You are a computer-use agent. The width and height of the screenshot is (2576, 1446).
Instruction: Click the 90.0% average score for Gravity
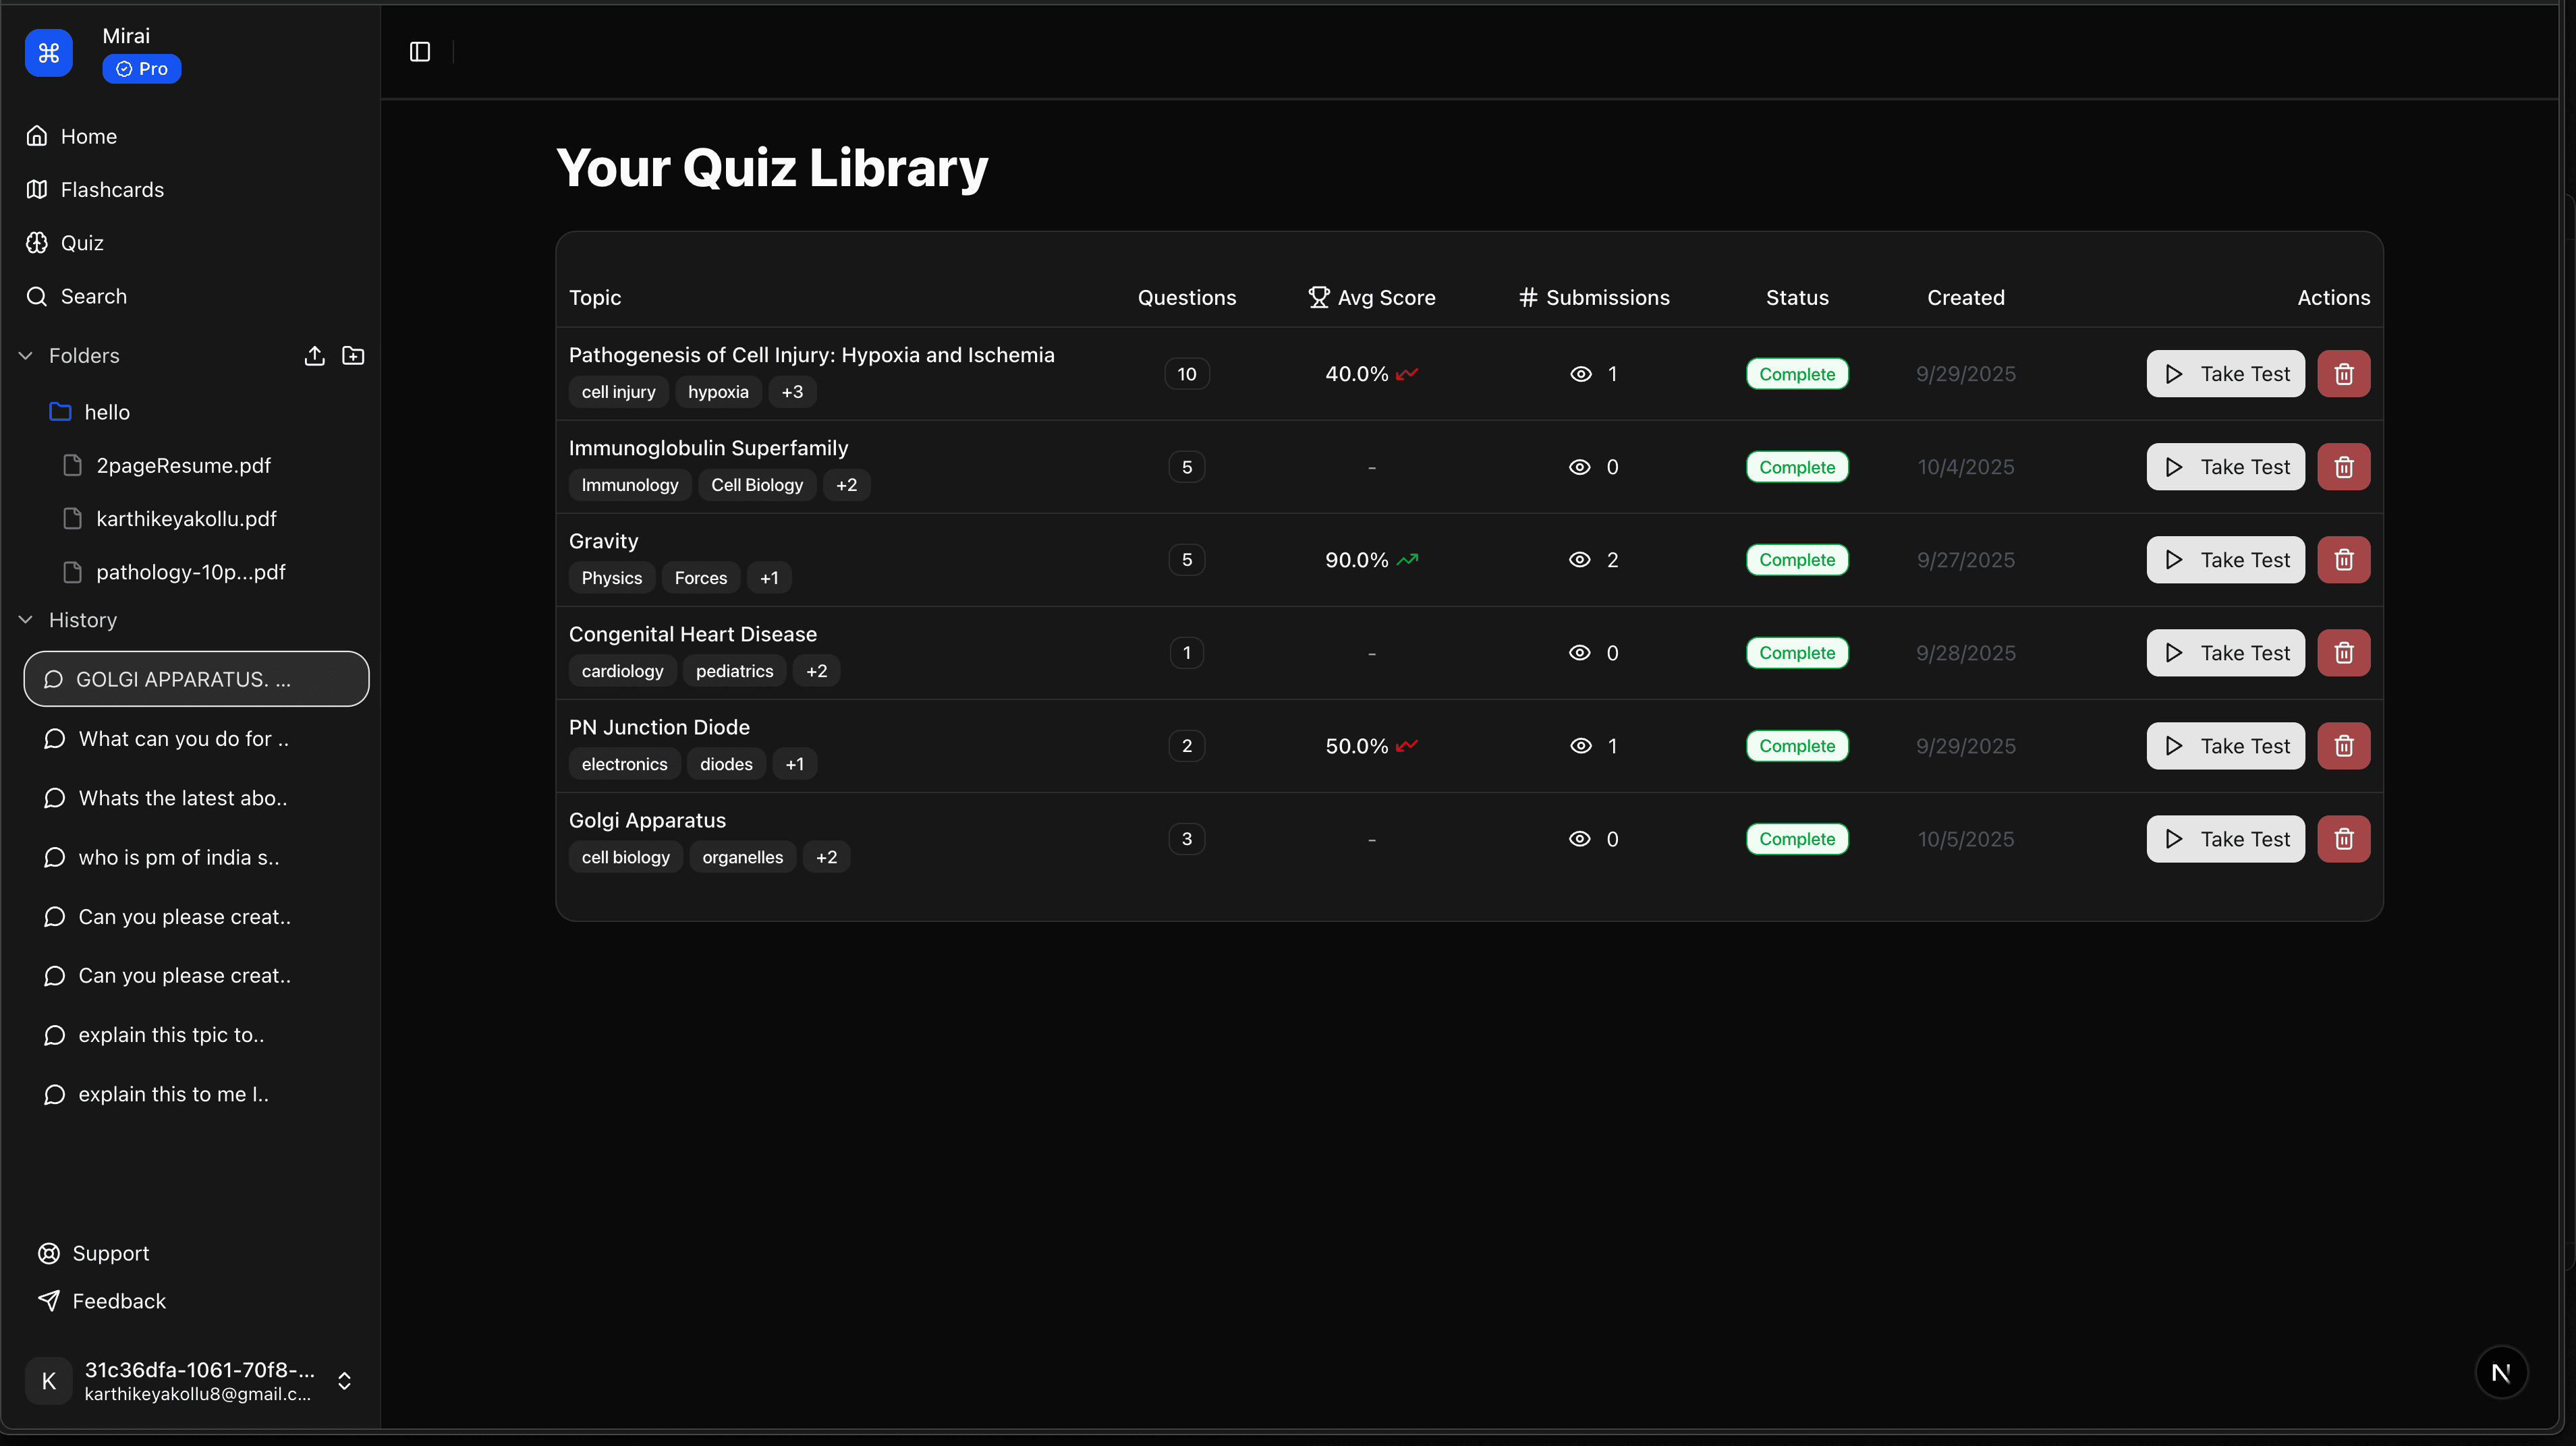(x=1356, y=560)
